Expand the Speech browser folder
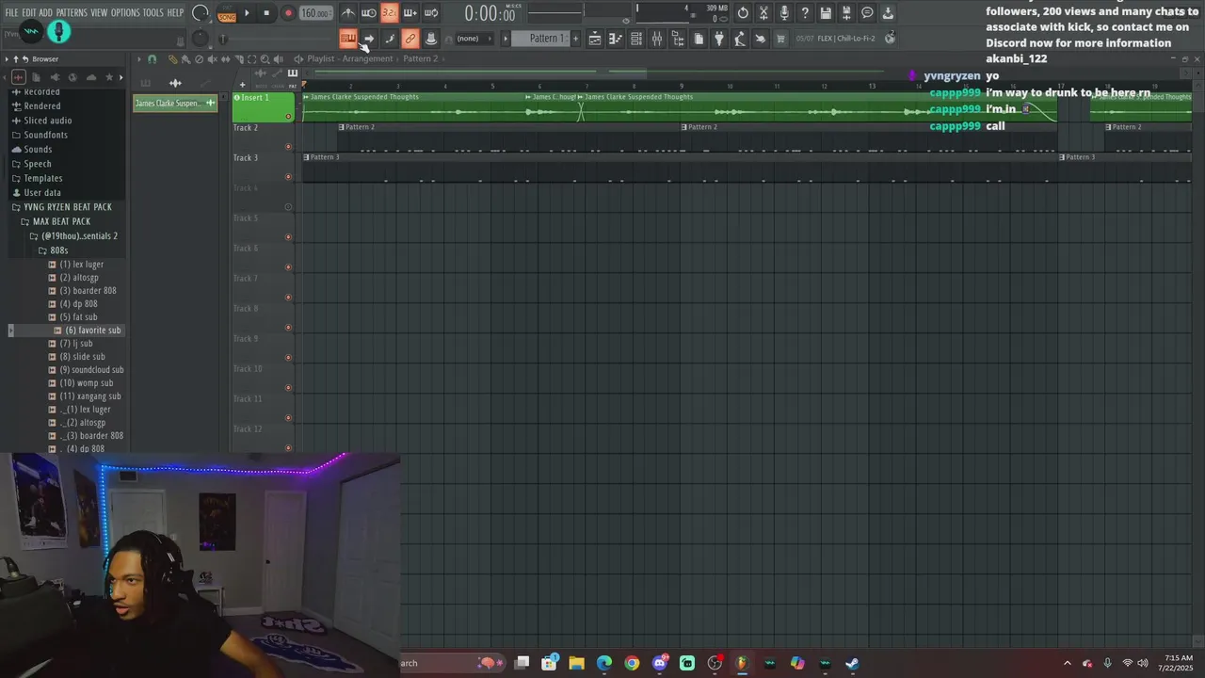This screenshot has width=1205, height=678. pyautogui.click(x=32, y=164)
